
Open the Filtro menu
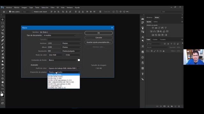click(x=52, y=8)
